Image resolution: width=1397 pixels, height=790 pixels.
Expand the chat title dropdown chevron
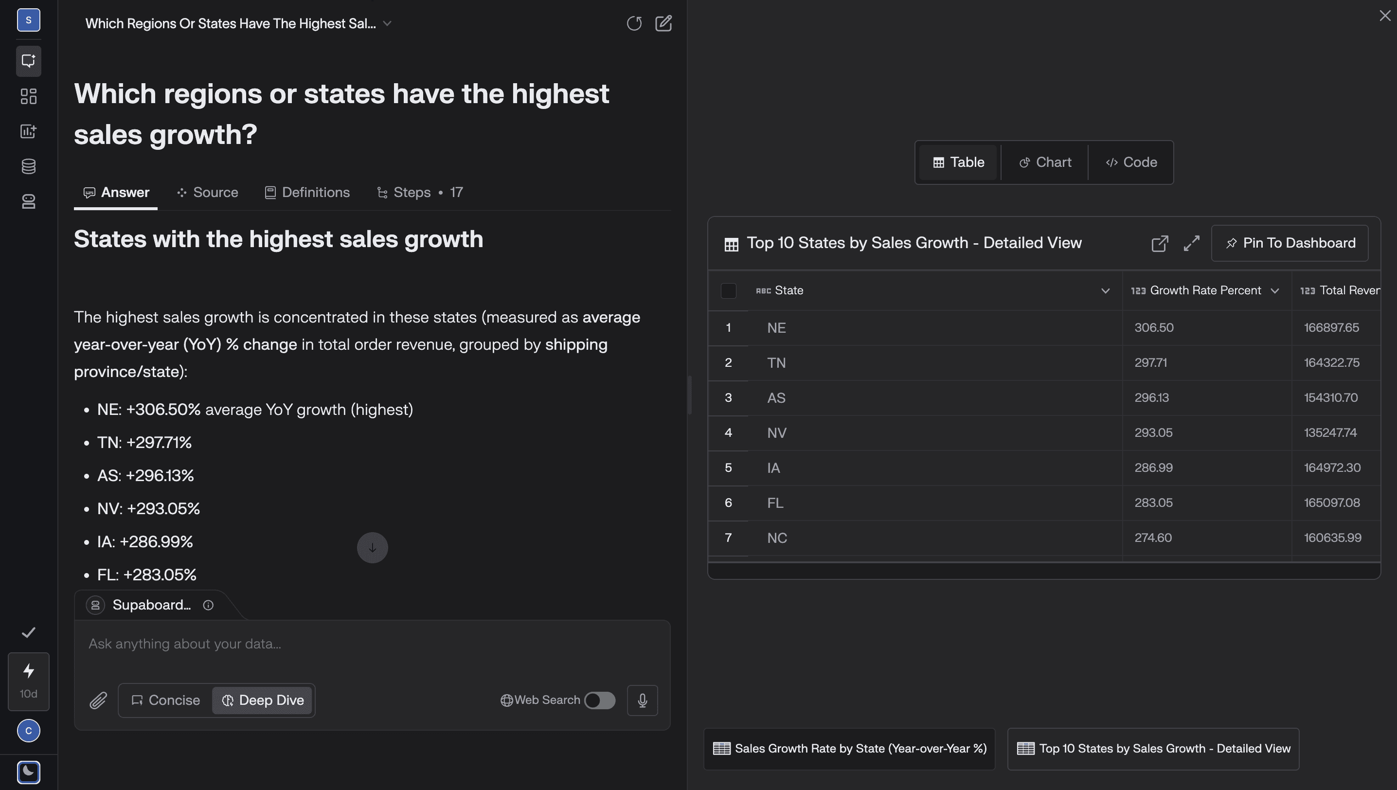tap(387, 23)
